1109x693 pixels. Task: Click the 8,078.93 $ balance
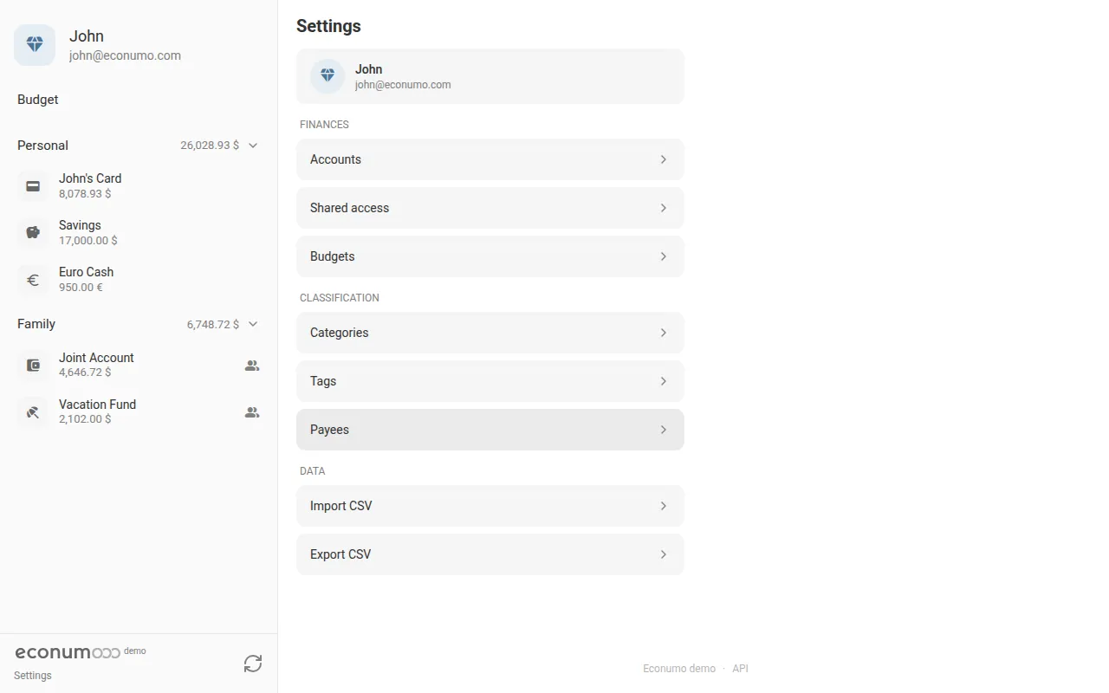(85, 194)
